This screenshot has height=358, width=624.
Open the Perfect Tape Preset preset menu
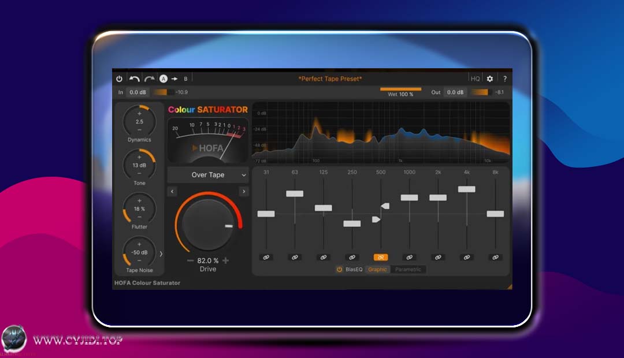[x=330, y=79]
